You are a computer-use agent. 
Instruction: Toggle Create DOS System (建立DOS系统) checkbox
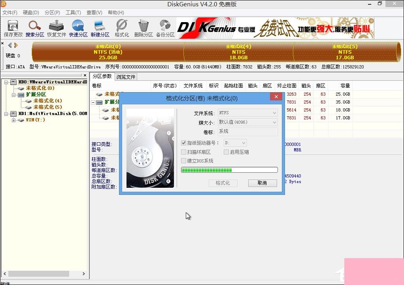[x=183, y=161]
